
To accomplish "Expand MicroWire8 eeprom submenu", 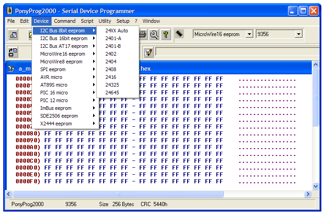I will 65,62.
